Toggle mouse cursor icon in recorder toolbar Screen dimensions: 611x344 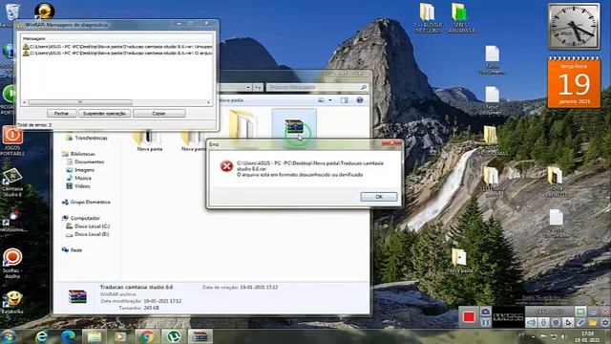click(569, 323)
